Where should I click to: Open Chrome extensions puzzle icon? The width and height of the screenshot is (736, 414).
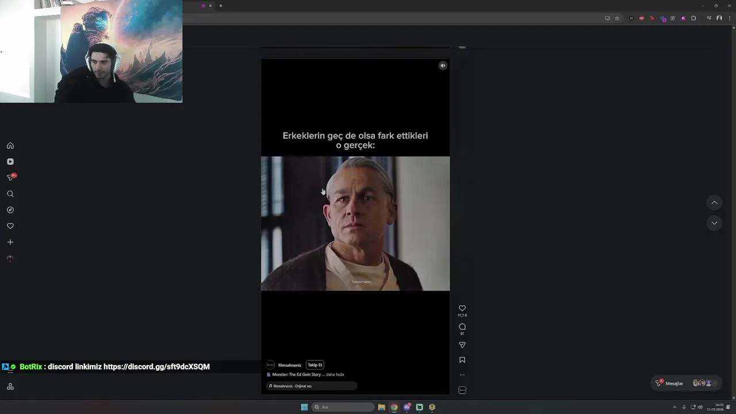[693, 18]
